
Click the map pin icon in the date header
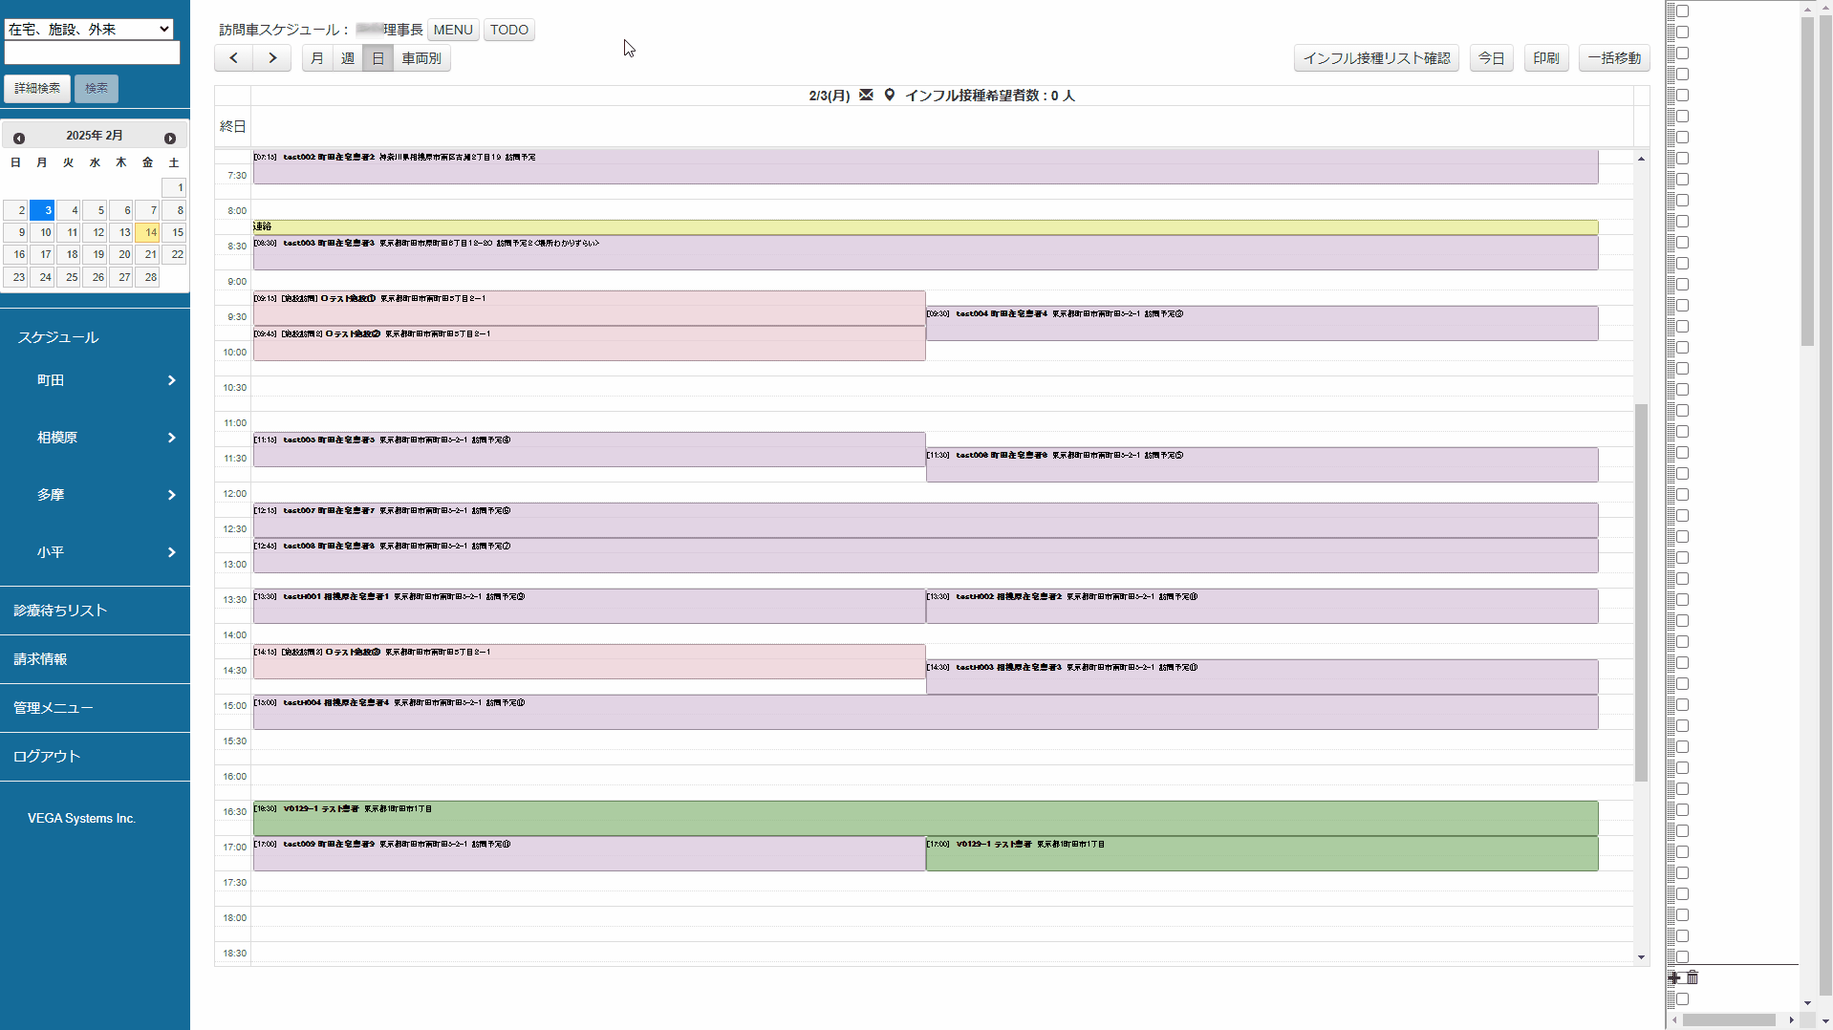(x=889, y=95)
